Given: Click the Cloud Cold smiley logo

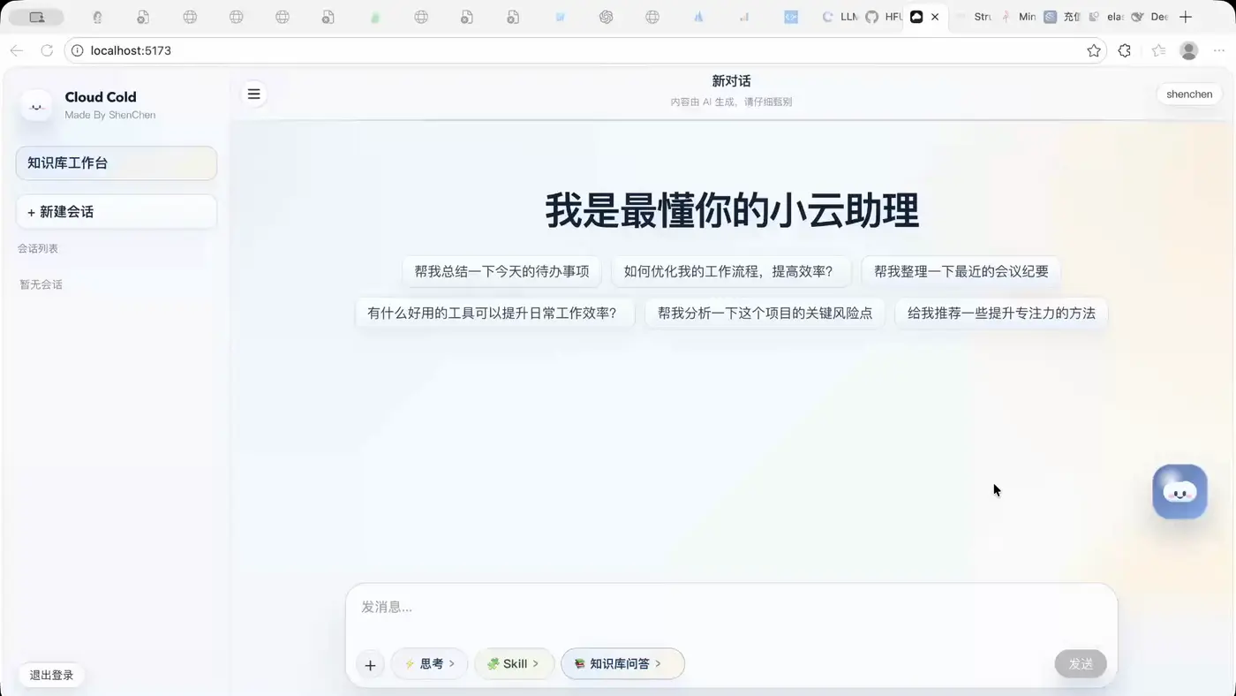Looking at the screenshot, I should tap(36, 105).
